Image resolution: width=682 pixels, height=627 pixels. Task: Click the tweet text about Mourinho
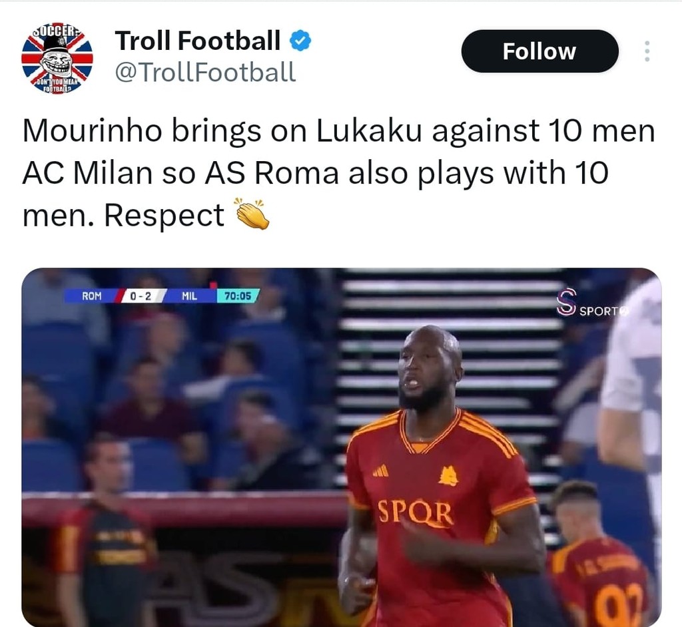pos(338,172)
